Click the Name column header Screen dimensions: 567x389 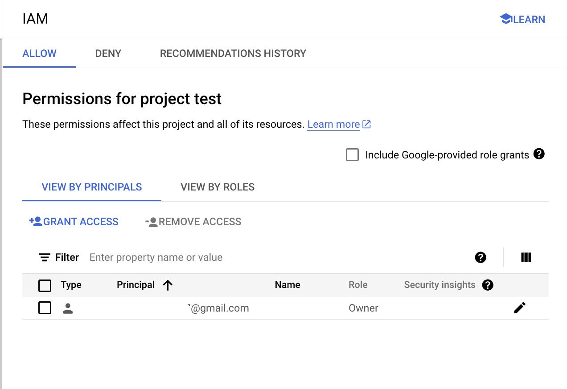[x=288, y=285]
